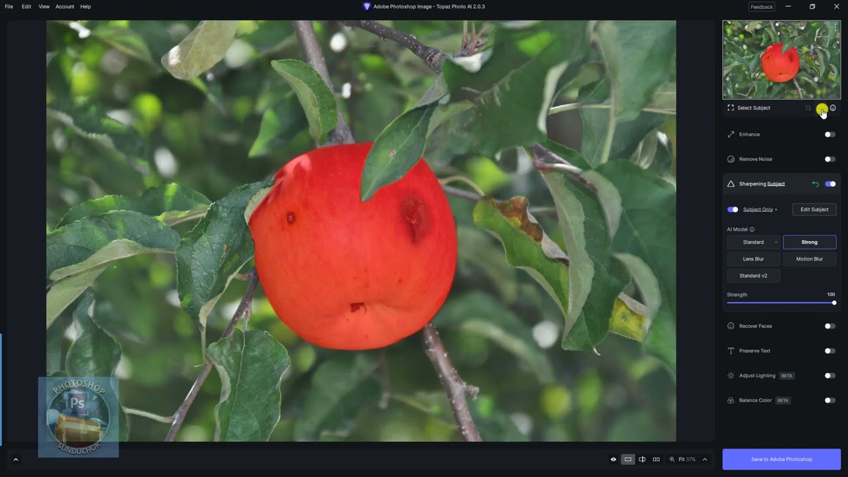The height and width of the screenshot is (477, 848).
Task: Enable the Adjust Lighting toggle
Action: (830, 376)
